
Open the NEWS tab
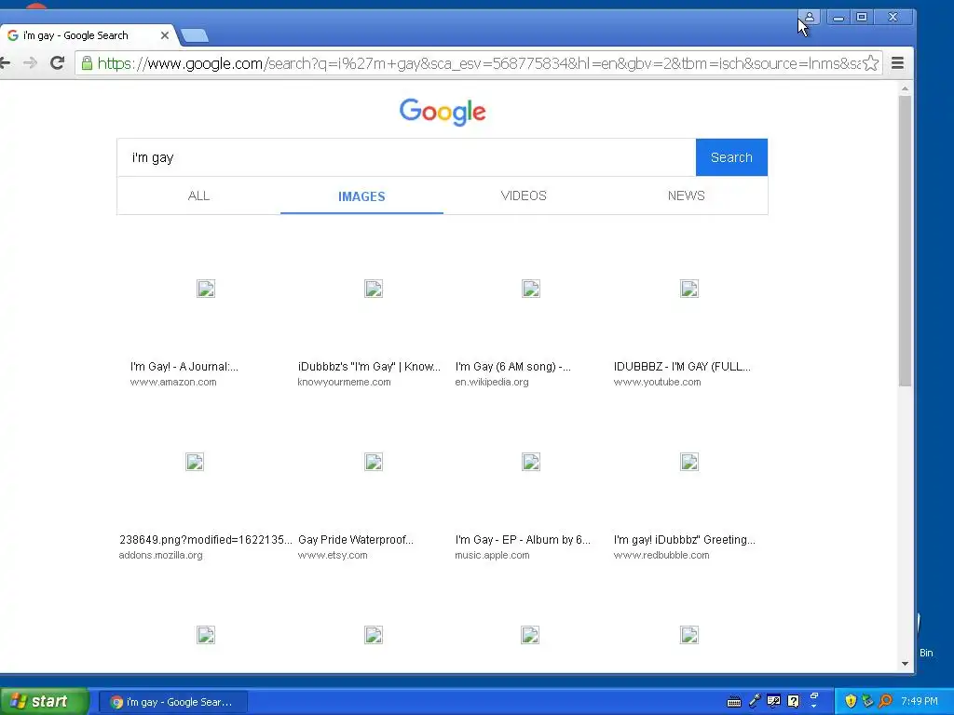tap(687, 196)
